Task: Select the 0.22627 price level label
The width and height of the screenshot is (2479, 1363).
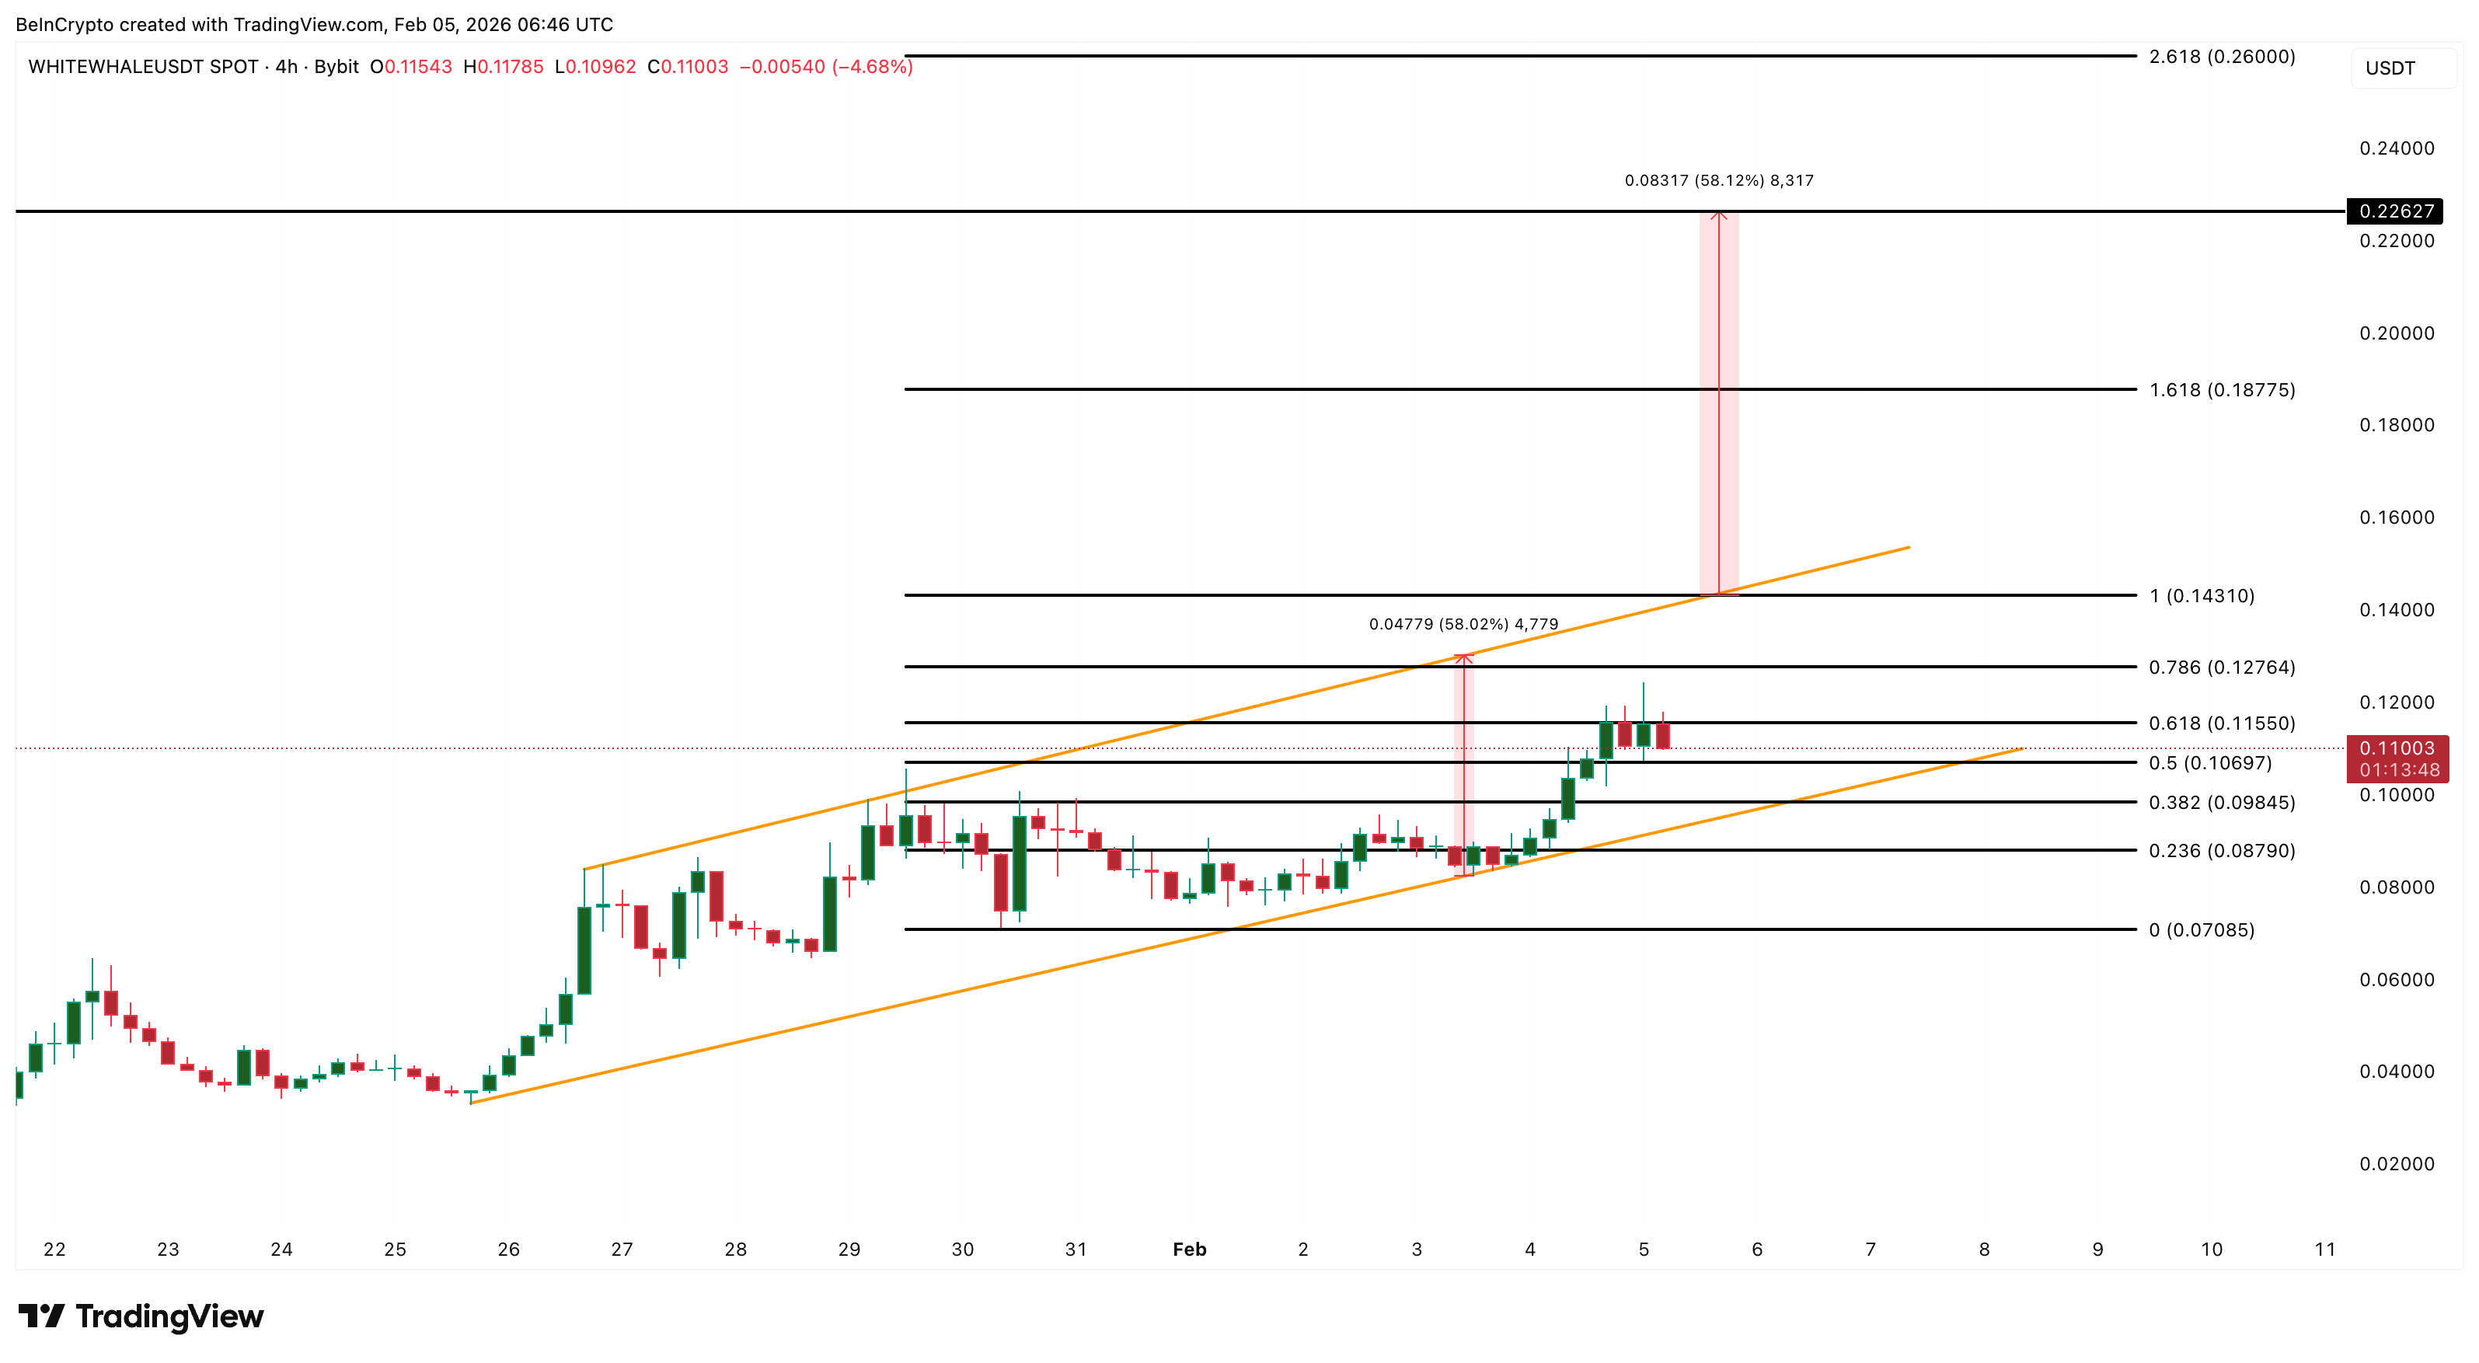Action: coord(2395,213)
